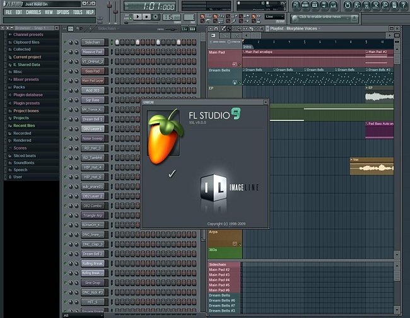Screen dimensions: 410x318
Task: Open the playlist options menu arrow
Action: pyautogui.click(x=211, y=28)
